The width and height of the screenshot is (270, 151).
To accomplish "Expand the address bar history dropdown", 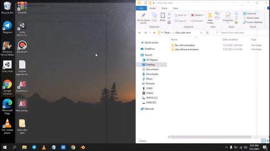I will click(x=201, y=33).
